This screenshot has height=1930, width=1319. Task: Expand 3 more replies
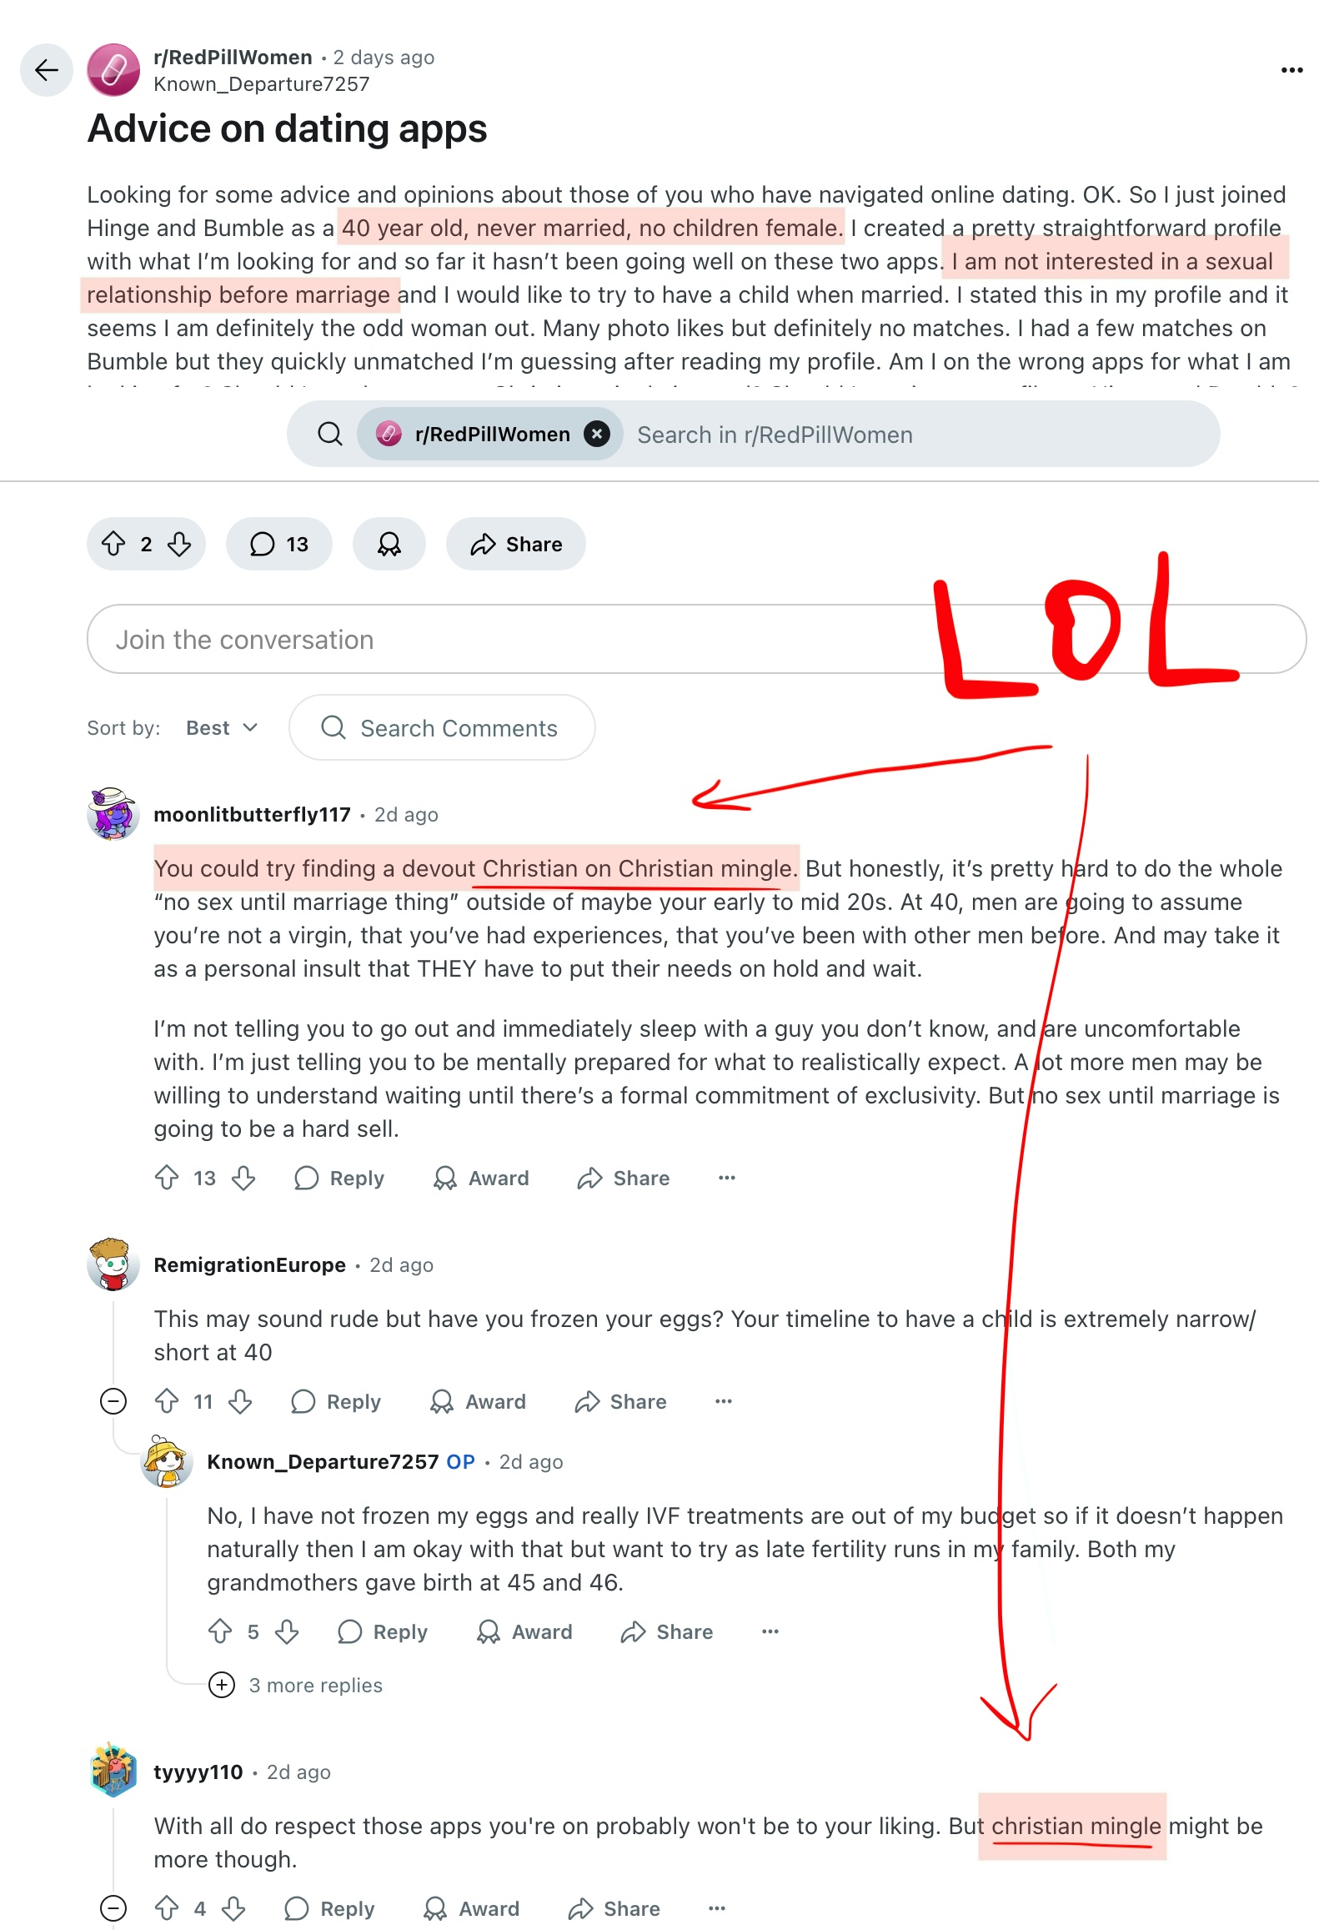(x=296, y=1685)
